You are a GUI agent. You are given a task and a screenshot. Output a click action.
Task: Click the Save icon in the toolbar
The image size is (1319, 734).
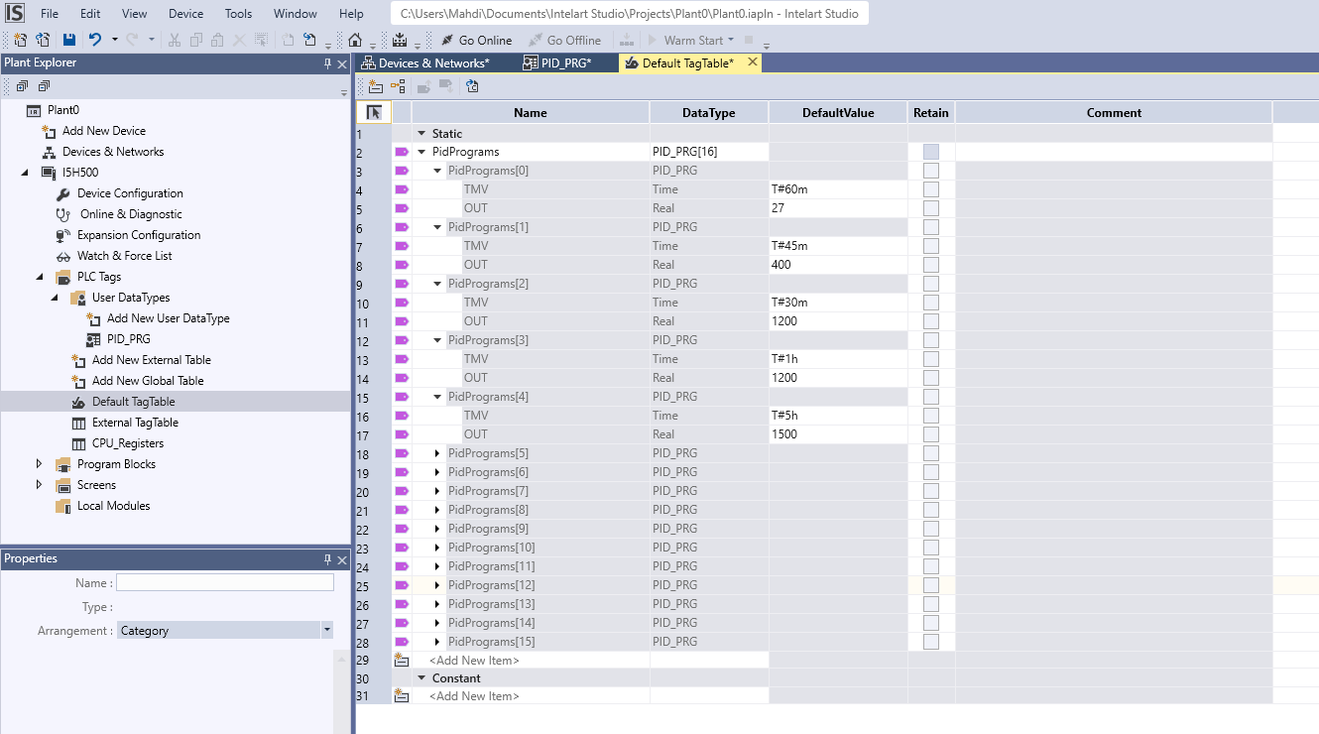coord(68,40)
